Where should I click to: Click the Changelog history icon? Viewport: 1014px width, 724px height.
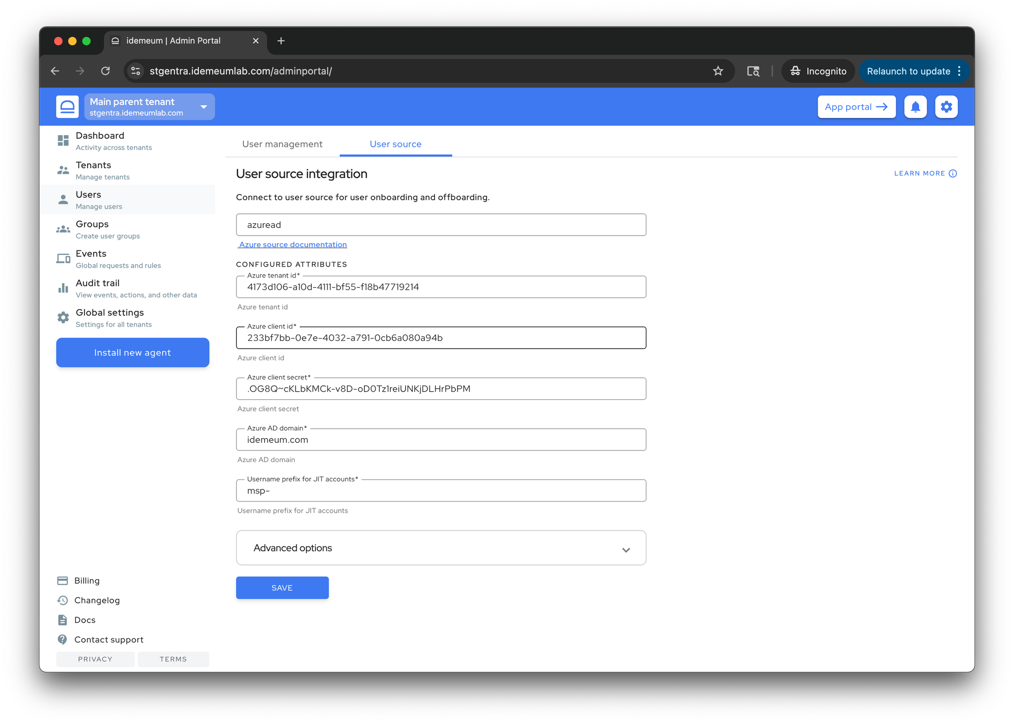(x=62, y=600)
